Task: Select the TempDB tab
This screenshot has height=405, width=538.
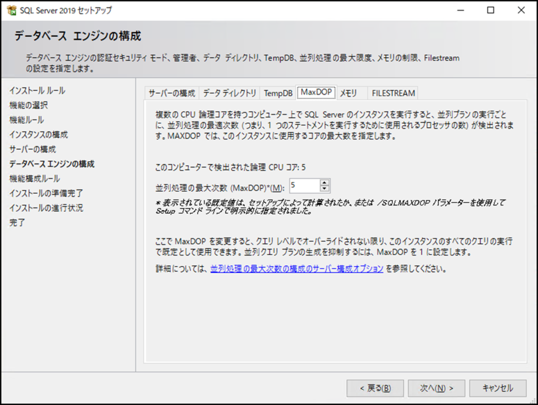Action: point(278,93)
